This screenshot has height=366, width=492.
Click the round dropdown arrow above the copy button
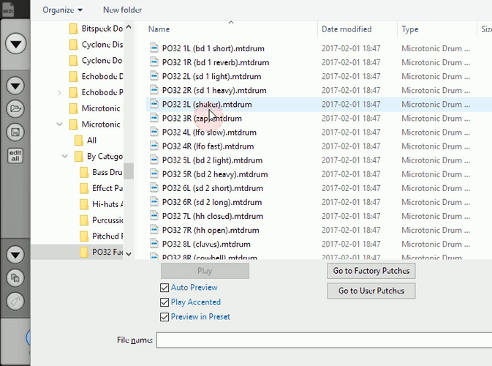[15, 255]
